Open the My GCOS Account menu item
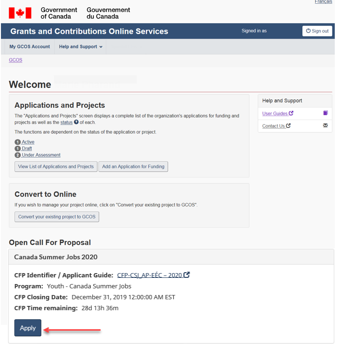The height and width of the screenshot is (344, 340). coord(29,47)
